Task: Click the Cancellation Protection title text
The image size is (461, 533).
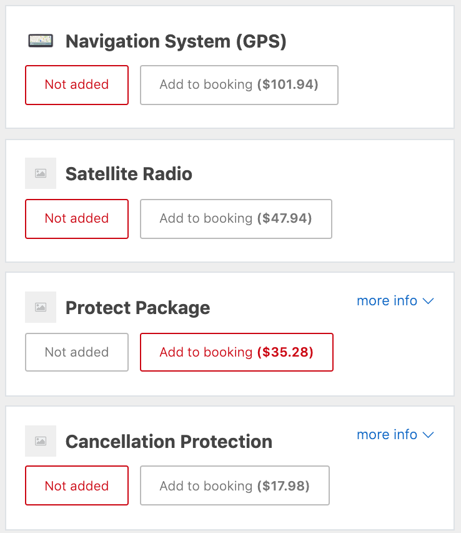Action: [169, 442]
